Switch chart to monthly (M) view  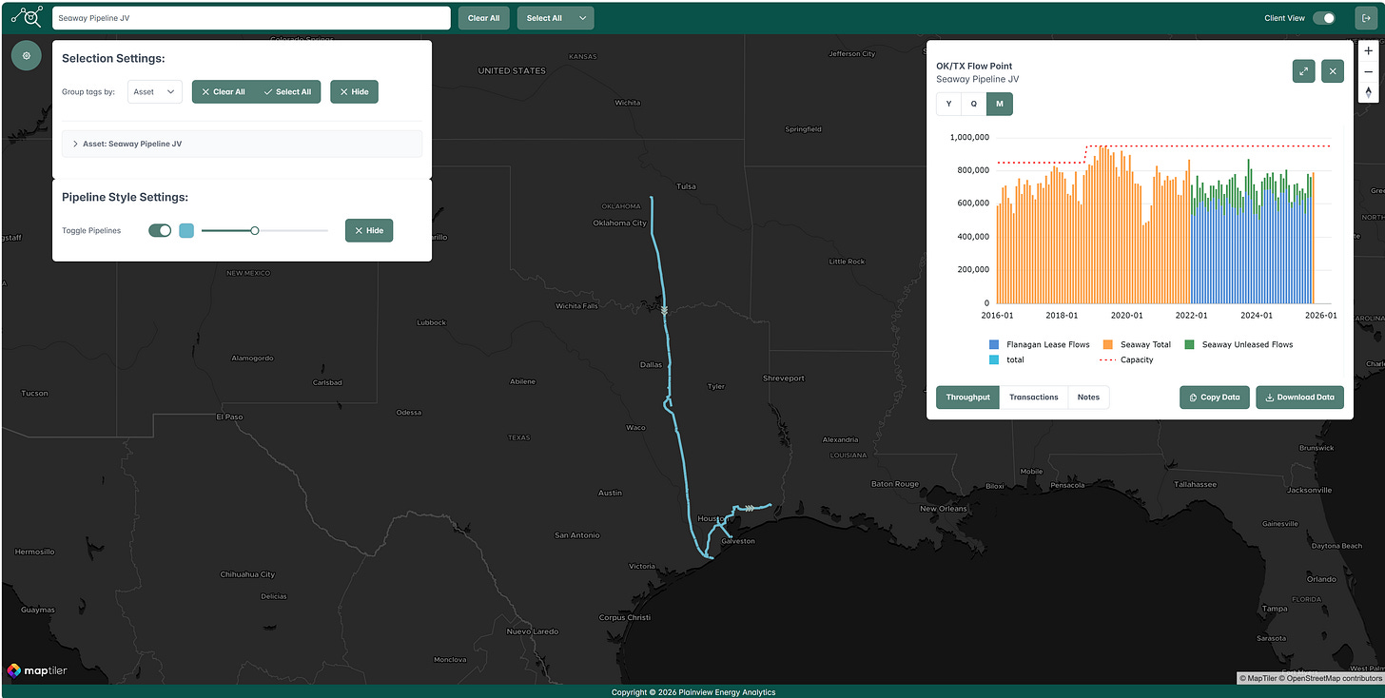tap(1000, 104)
